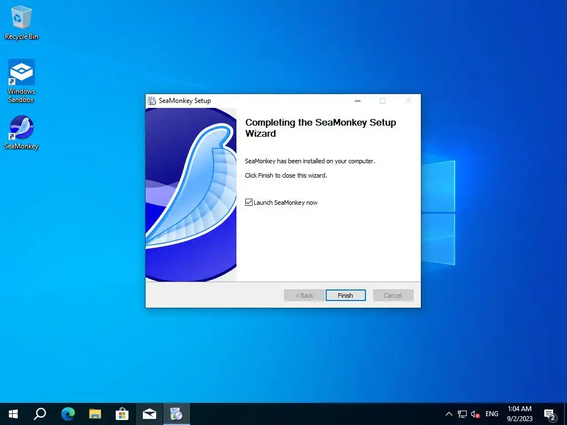Open network status tray icon

pos(462,414)
